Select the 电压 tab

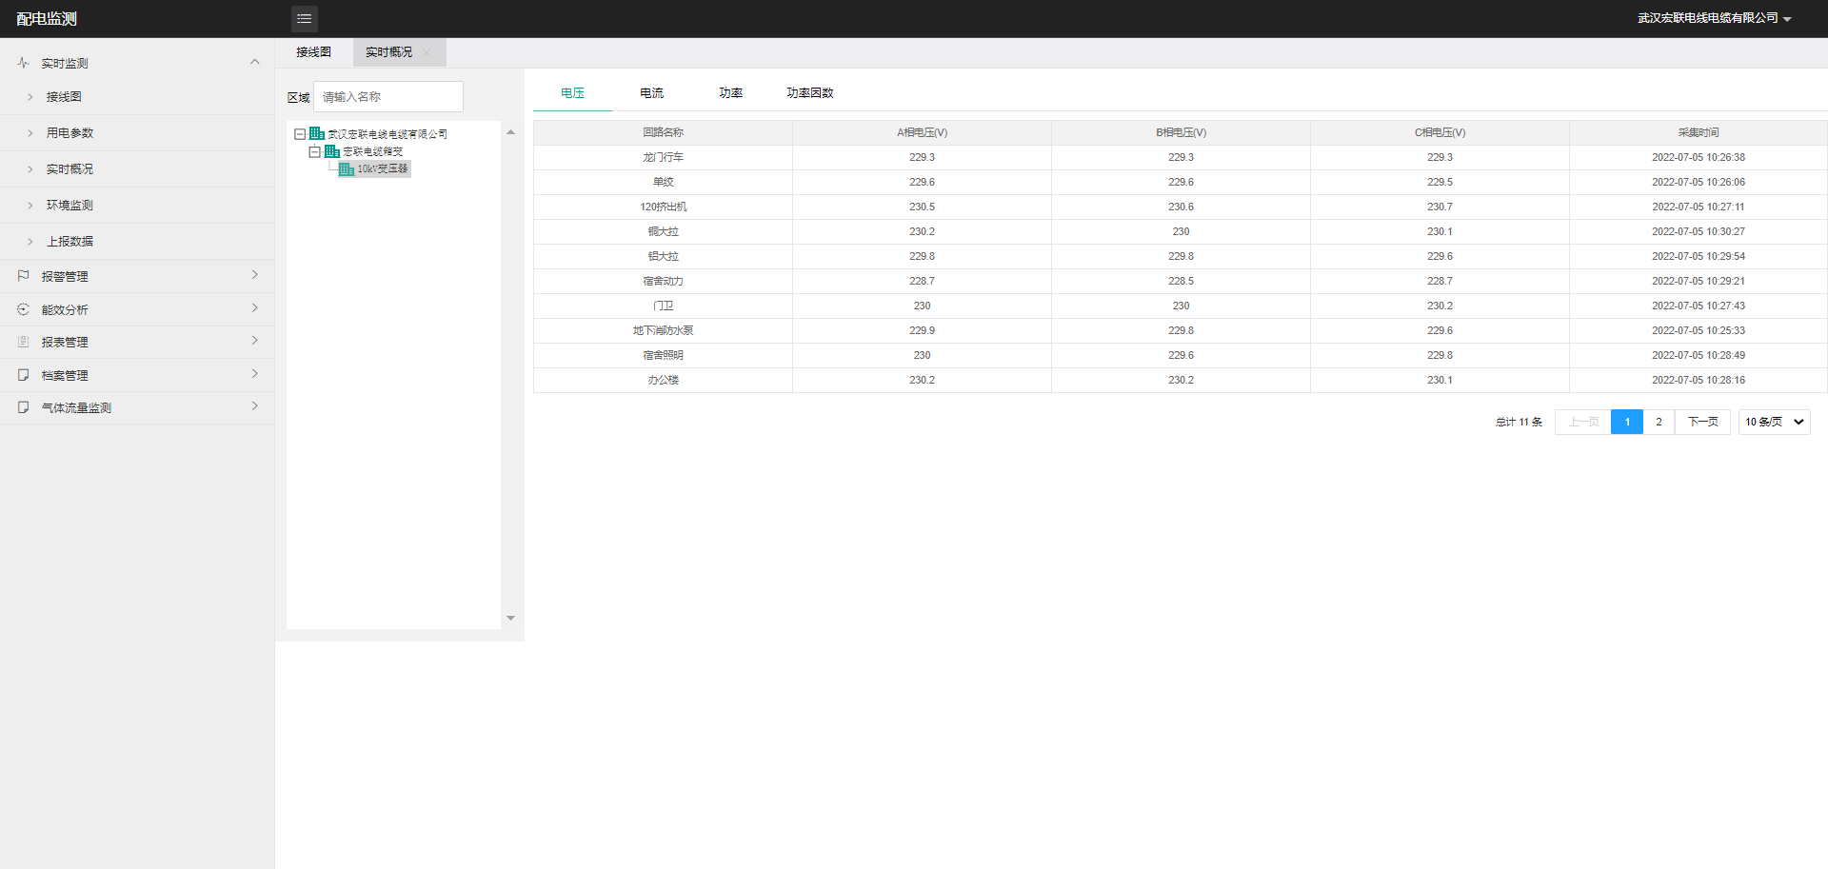coord(572,93)
